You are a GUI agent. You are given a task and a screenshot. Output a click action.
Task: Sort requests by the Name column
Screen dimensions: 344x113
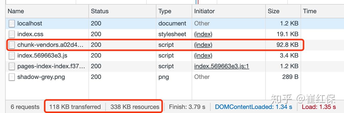click(16, 11)
